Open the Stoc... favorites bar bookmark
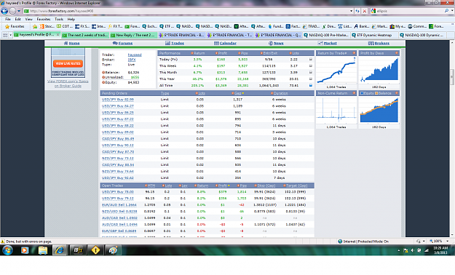This screenshot has height=275, width=455. 47,26
